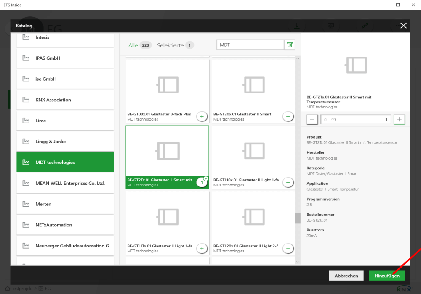
Task: Click the green trash icon to clear search
Action: tap(290, 45)
